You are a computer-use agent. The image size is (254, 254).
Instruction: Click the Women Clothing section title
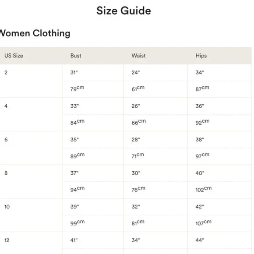point(35,33)
